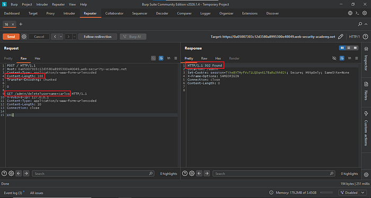Switch to the Collaborator tab
This screenshot has width=371, height=198.
coord(114,13)
